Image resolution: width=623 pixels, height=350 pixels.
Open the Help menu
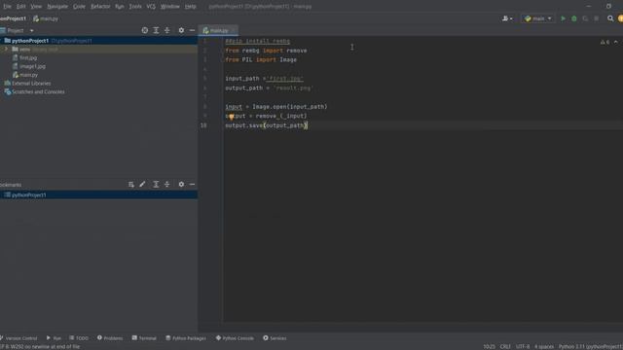pos(191,7)
